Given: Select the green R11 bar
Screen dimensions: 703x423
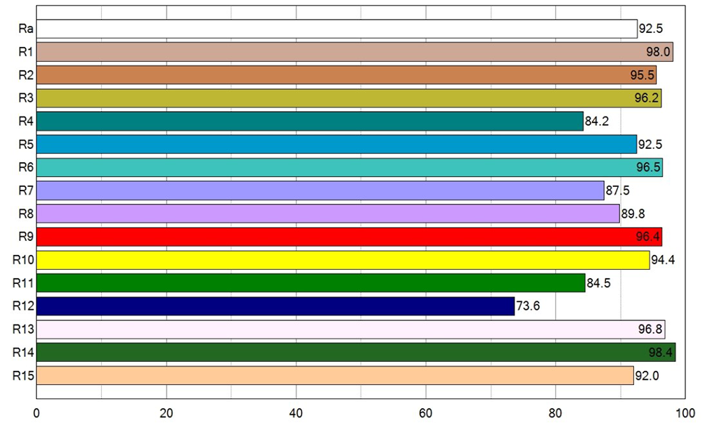Looking at the screenshot, I should (x=311, y=282).
